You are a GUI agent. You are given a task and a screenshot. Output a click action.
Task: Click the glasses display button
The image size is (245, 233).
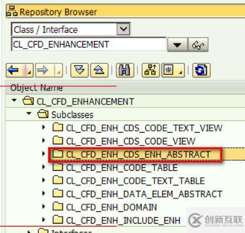tap(198, 45)
